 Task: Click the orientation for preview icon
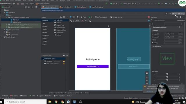(x=74, y=17)
